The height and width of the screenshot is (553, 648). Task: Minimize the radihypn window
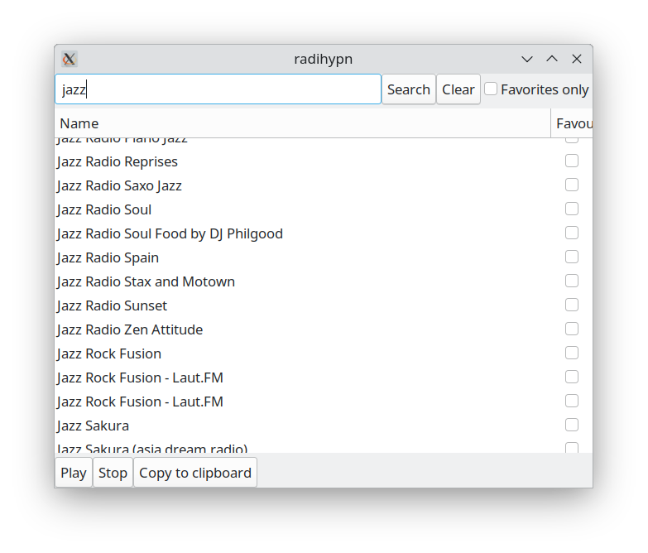pos(527,59)
